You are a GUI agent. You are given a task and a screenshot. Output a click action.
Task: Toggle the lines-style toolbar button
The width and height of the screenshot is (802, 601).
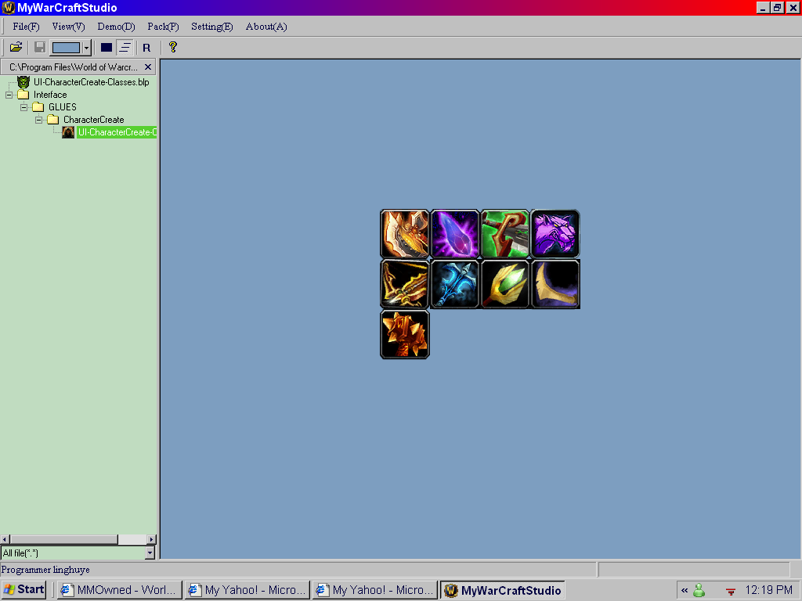tap(125, 48)
